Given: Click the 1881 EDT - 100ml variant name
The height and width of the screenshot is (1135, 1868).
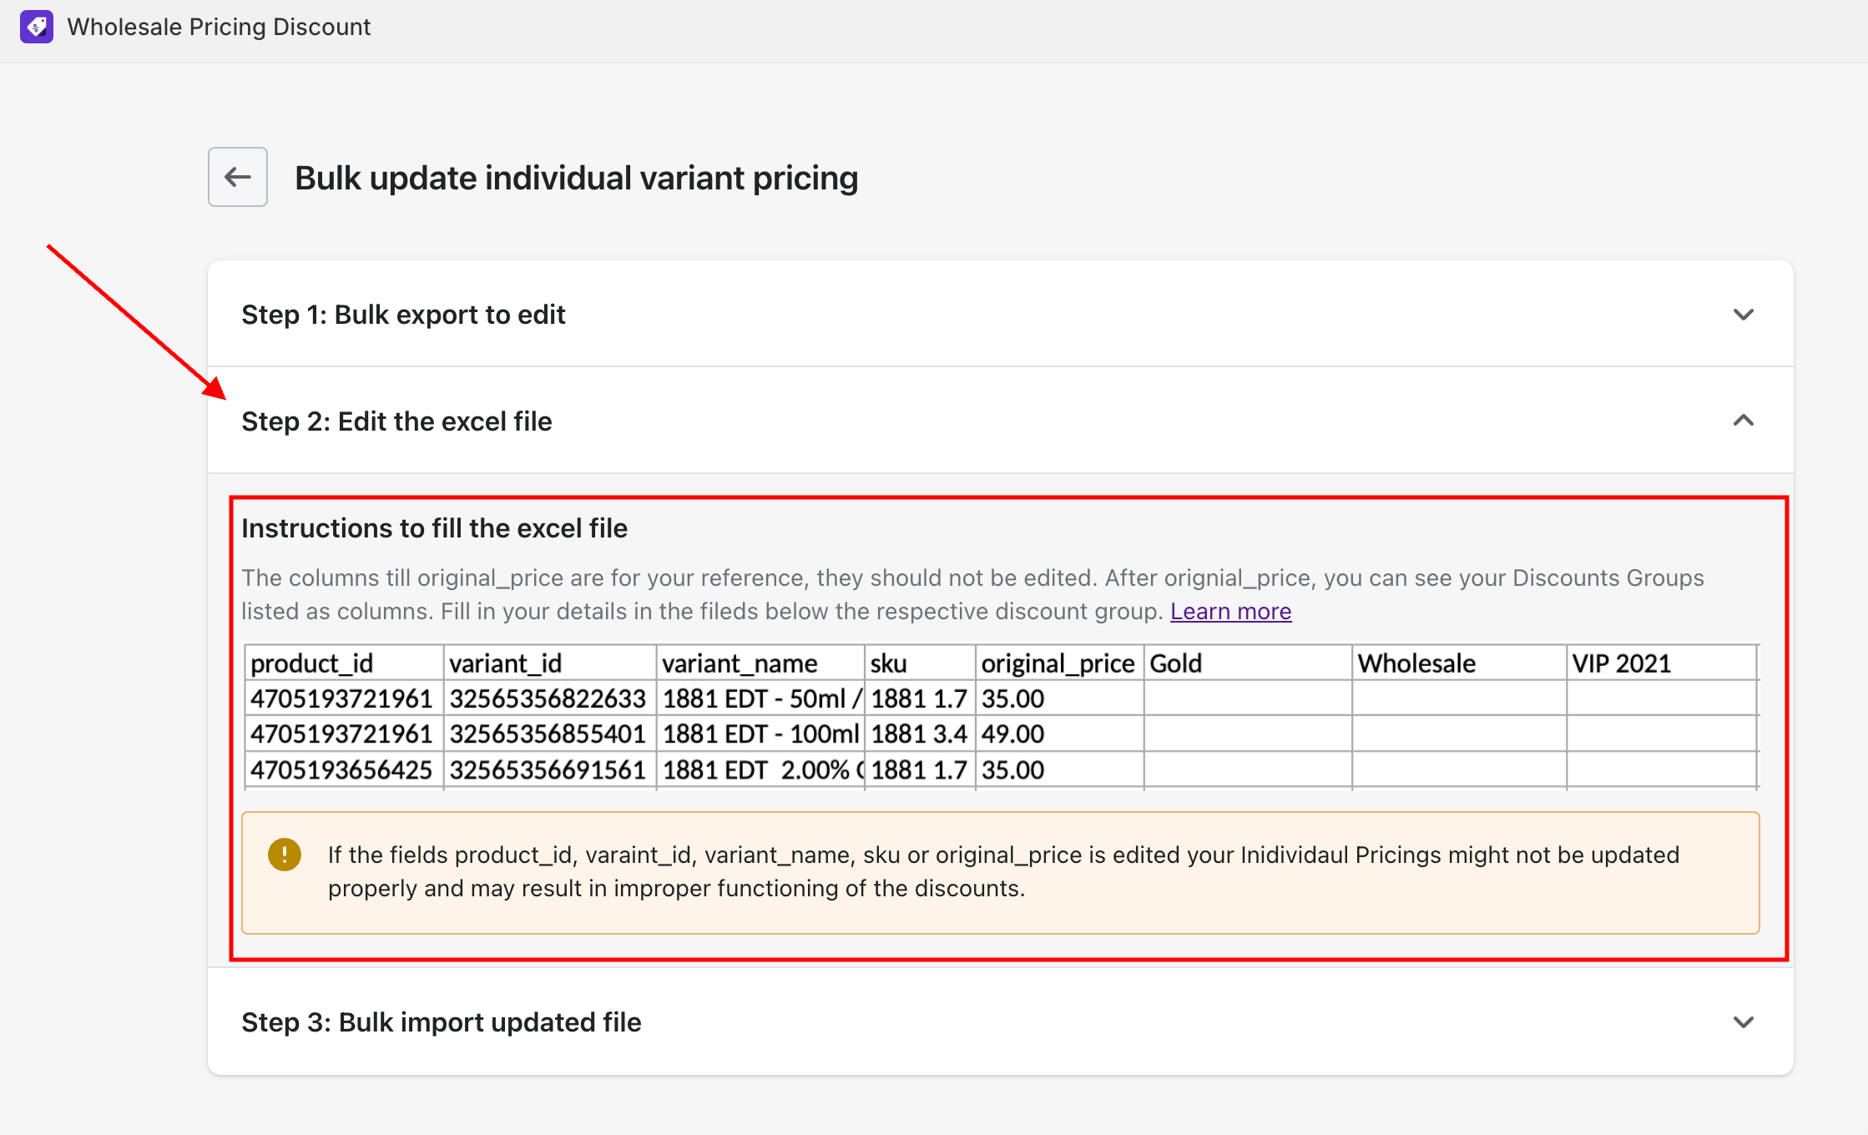Looking at the screenshot, I should coord(760,734).
